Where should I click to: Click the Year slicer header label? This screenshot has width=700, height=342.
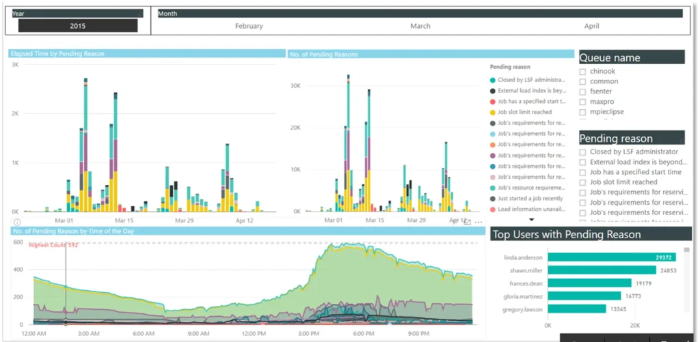(x=18, y=14)
